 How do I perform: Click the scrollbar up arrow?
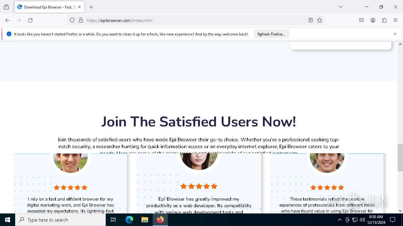coord(400,44)
